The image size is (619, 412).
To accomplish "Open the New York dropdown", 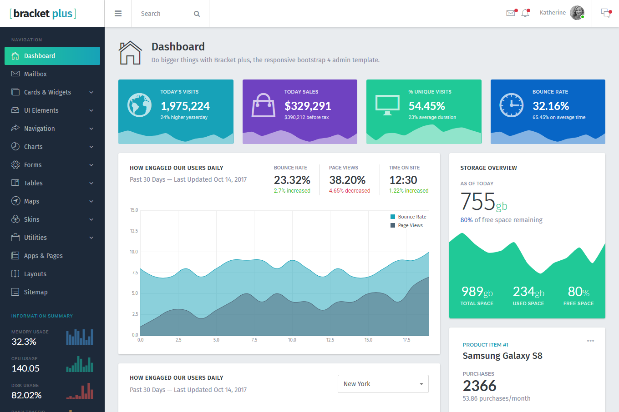I will (x=383, y=384).
